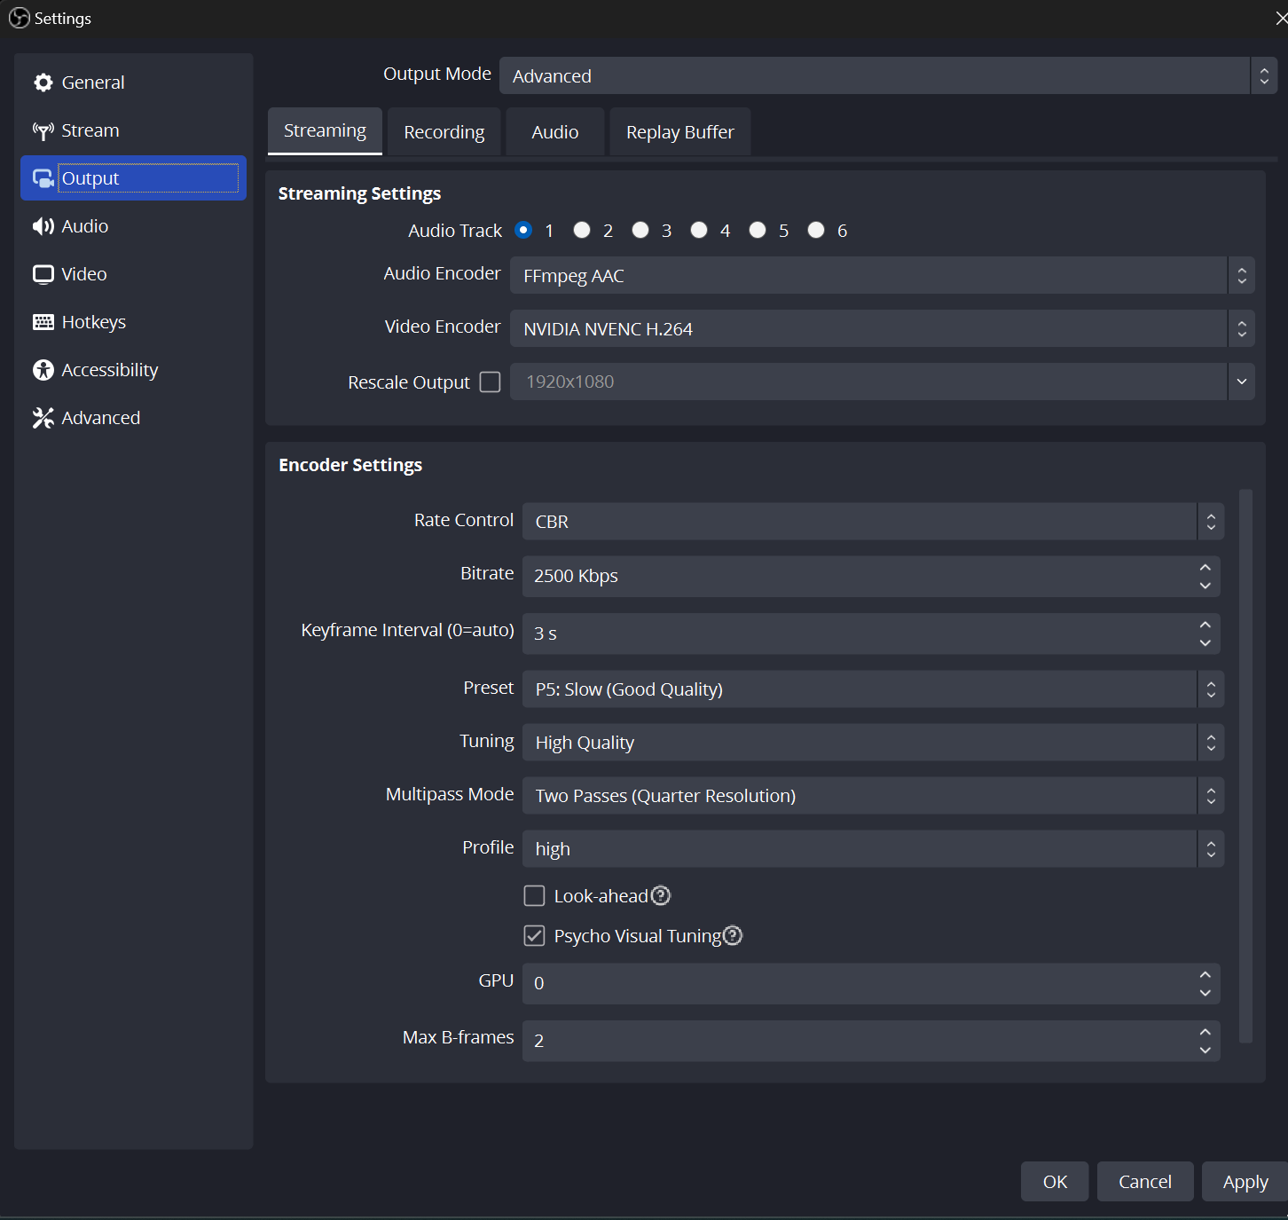Open the Multipass Mode dropdown
This screenshot has width=1288, height=1220.
[873, 796]
